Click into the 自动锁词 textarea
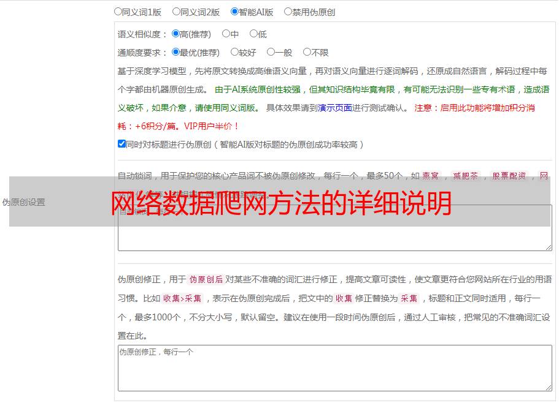 pyautogui.click(x=335, y=228)
